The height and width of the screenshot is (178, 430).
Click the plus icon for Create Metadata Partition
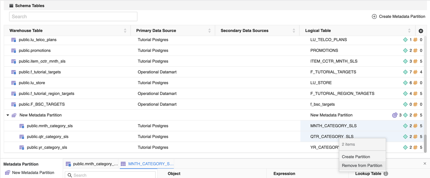click(374, 17)
